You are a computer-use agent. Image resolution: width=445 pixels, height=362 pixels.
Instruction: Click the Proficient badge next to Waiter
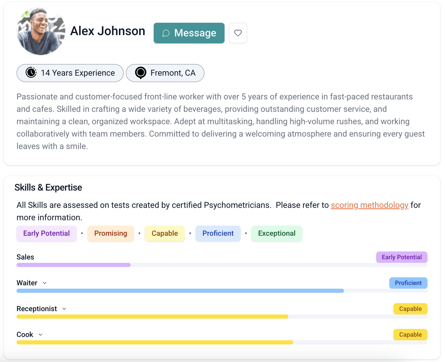tap(408, 283)
